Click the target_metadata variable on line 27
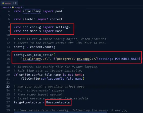The height and width of the screenshot is (113, 143). coord(27,102)
